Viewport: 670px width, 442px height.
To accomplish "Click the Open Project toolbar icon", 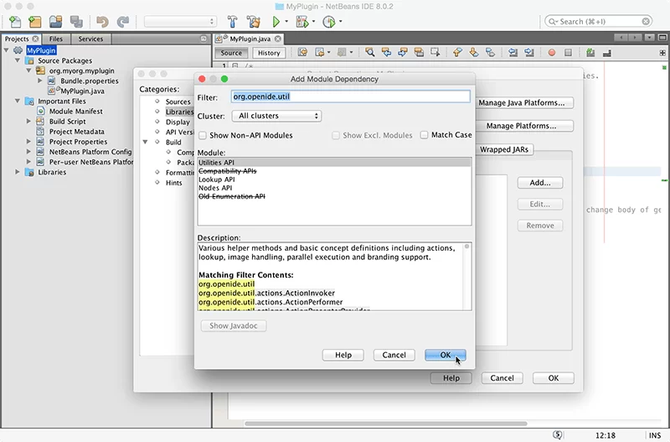I will pyautogui.click(x=55, y=22).
